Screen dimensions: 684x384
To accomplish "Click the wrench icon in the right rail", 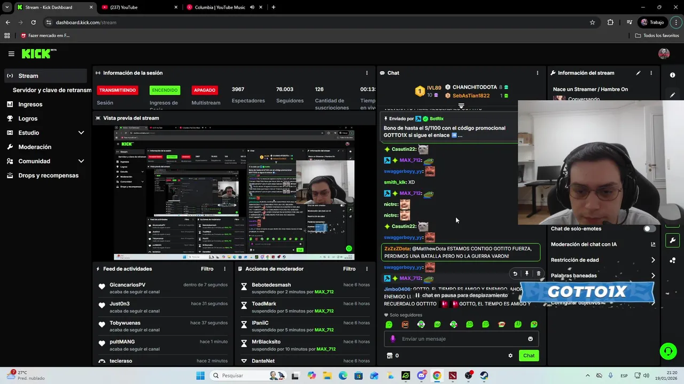I will pyautogui.click(x=672, y=241).
